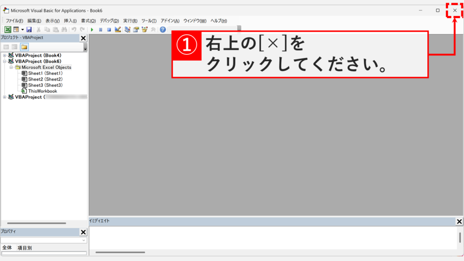
Task: Click the View Microsoft Excel icon
Action: [x=8, y=29]
